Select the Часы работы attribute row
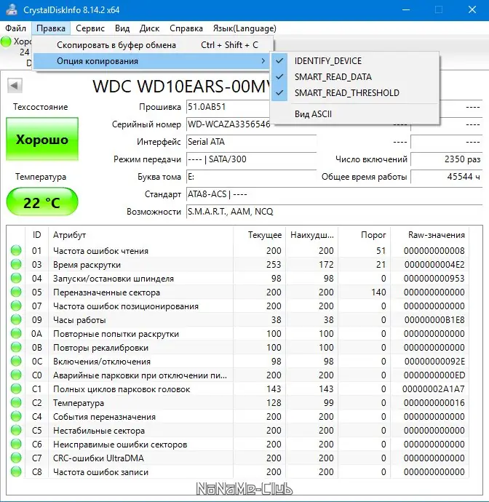 tap(238, 319)
